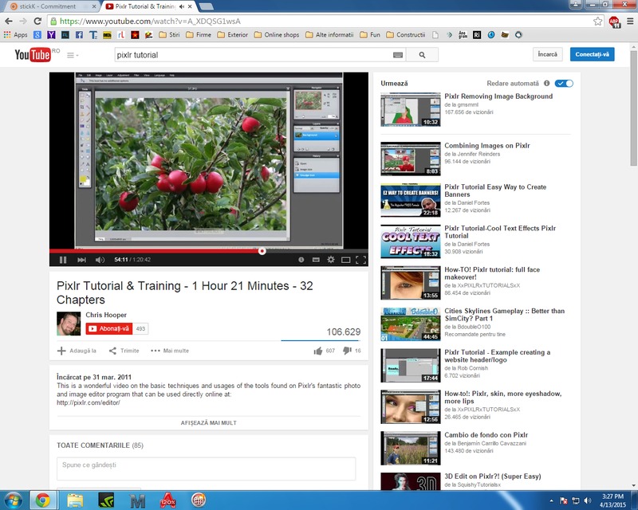
Task: Expand description with Afișează mai mult
Action: (x=209, y=423)
